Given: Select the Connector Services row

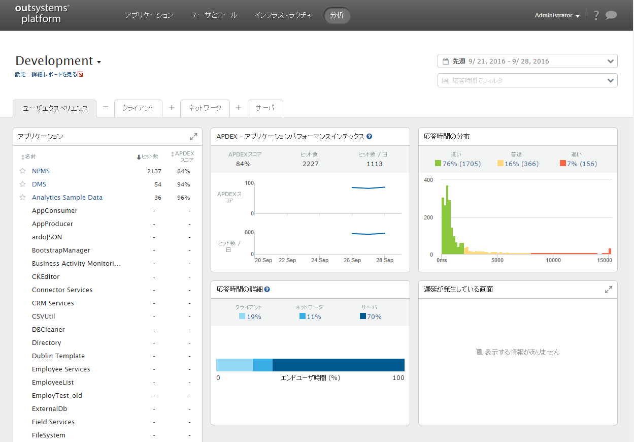Looking at the screenshot, I should click(x=108, y=290).
